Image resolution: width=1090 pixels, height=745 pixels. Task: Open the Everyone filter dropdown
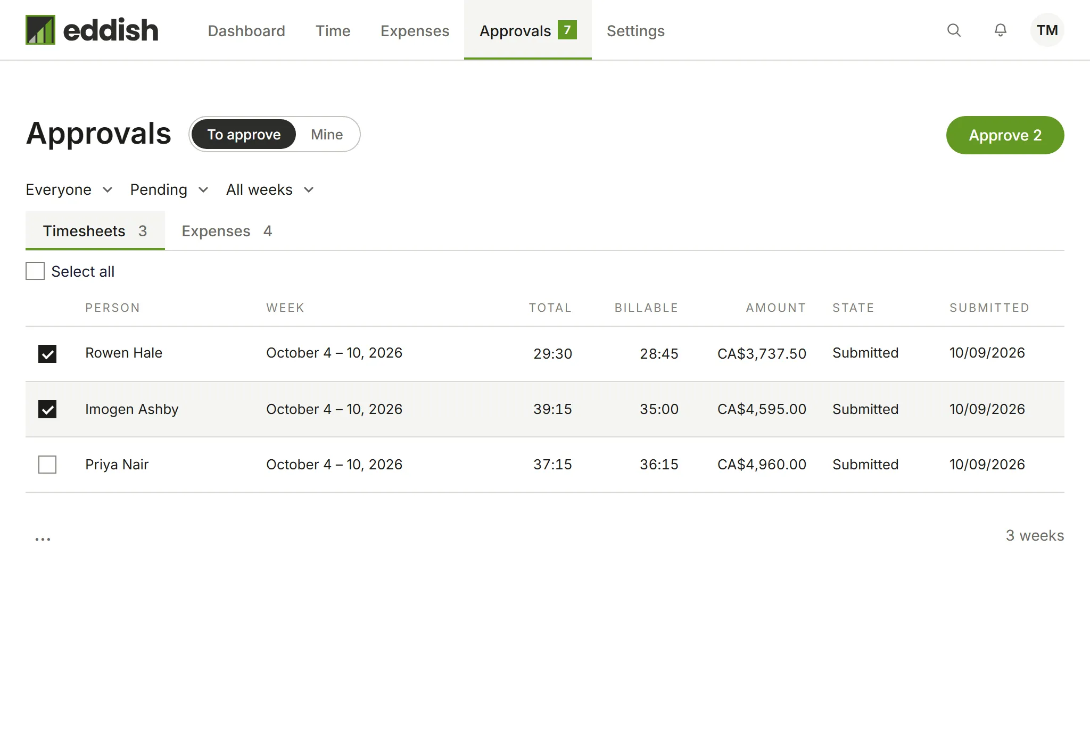click(x=69, y=190)
